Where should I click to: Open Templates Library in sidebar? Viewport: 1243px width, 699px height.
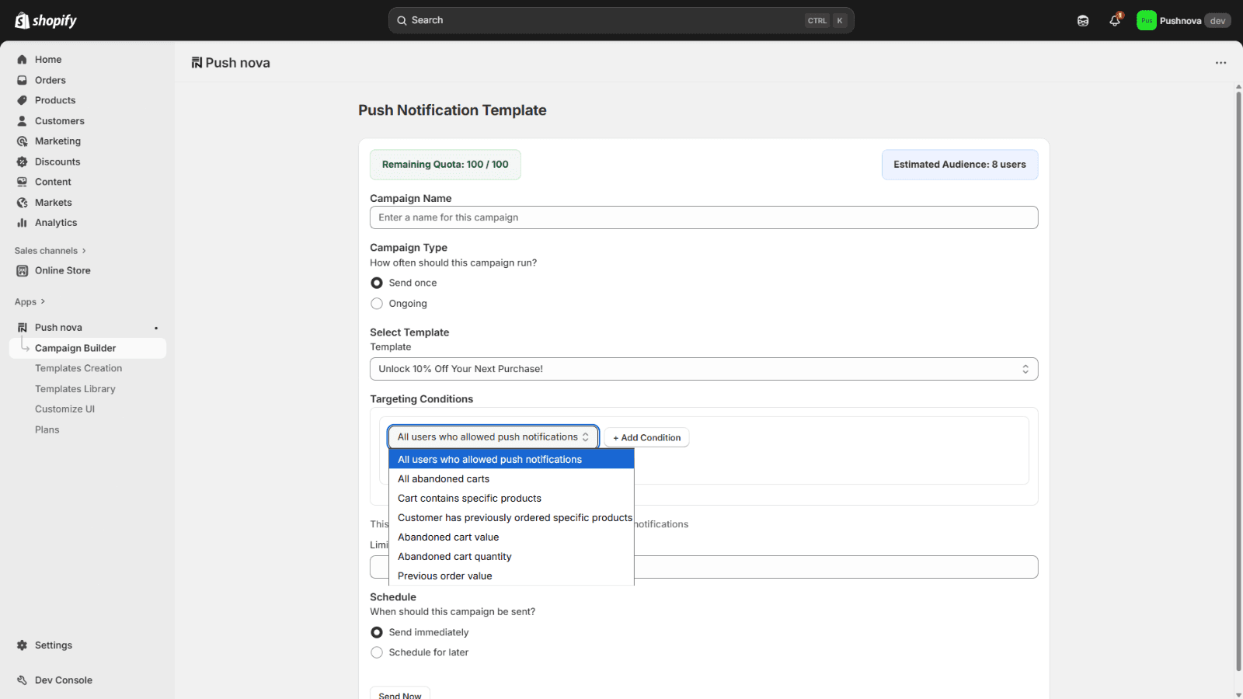(75, 389)
